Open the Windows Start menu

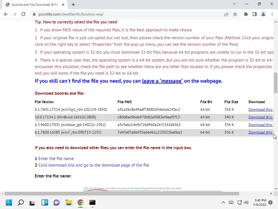[x=9, y=202]
